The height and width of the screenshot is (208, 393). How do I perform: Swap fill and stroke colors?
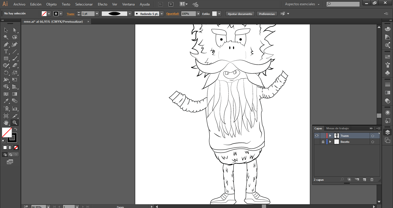tap(16, 129)
